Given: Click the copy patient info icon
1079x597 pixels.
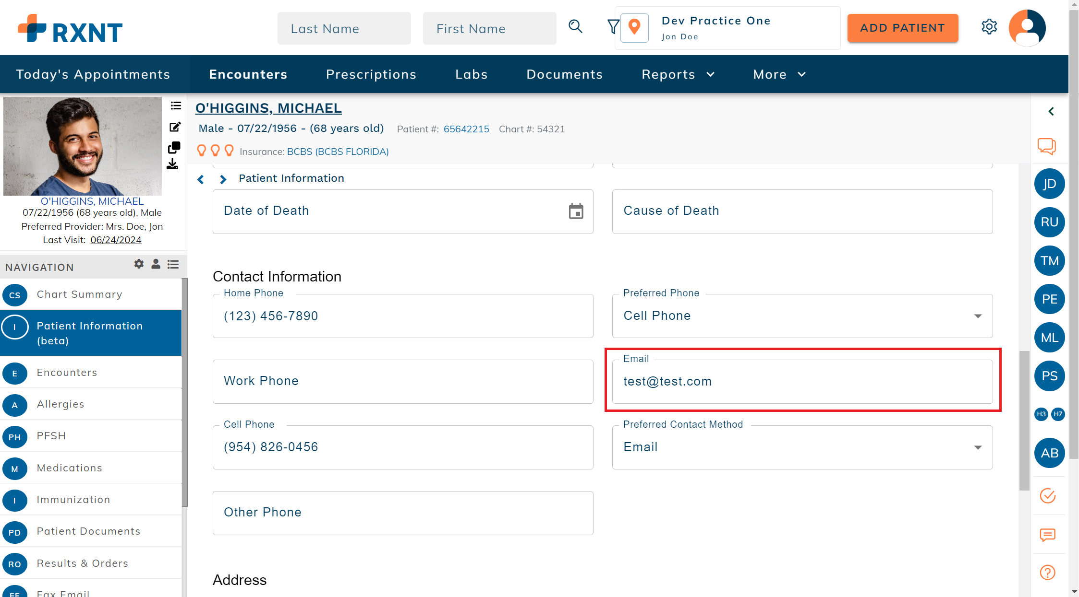Looking at the screenshot, I should (174, 147).
